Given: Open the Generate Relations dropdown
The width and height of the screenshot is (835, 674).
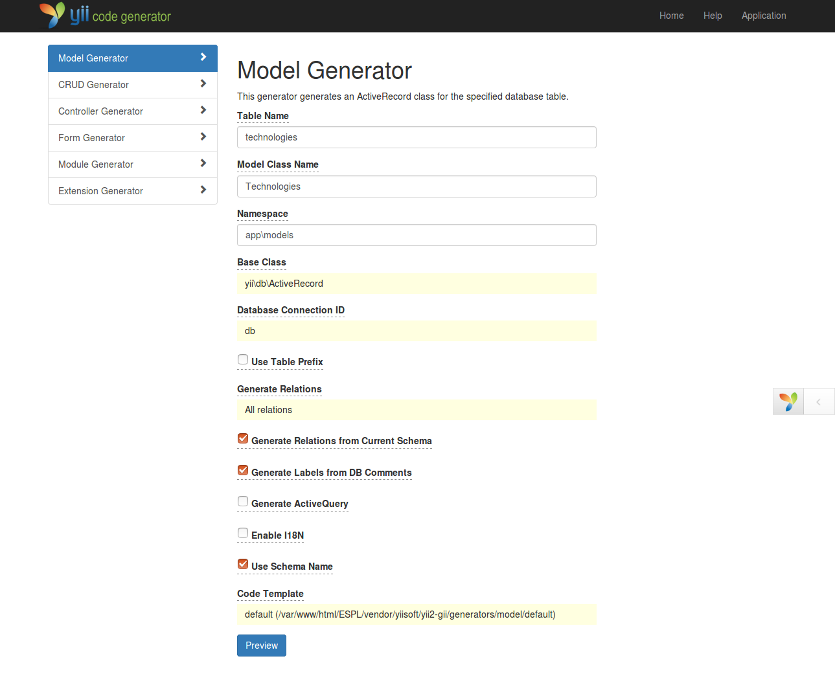Looking at the screenshot, I should [417, 410].
